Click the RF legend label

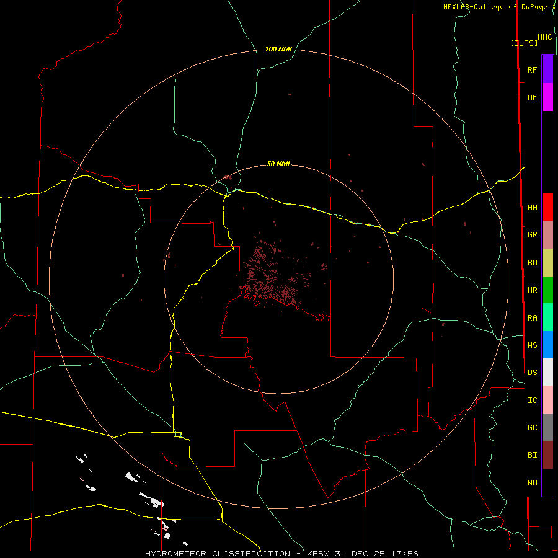[x=532, y=69]
